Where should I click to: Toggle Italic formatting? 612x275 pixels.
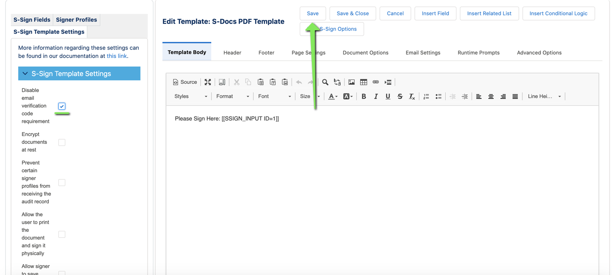376,96
